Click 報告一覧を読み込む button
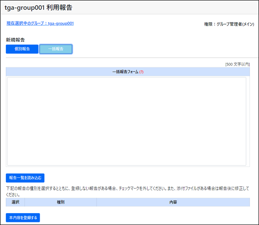 (x=25, y=178)
